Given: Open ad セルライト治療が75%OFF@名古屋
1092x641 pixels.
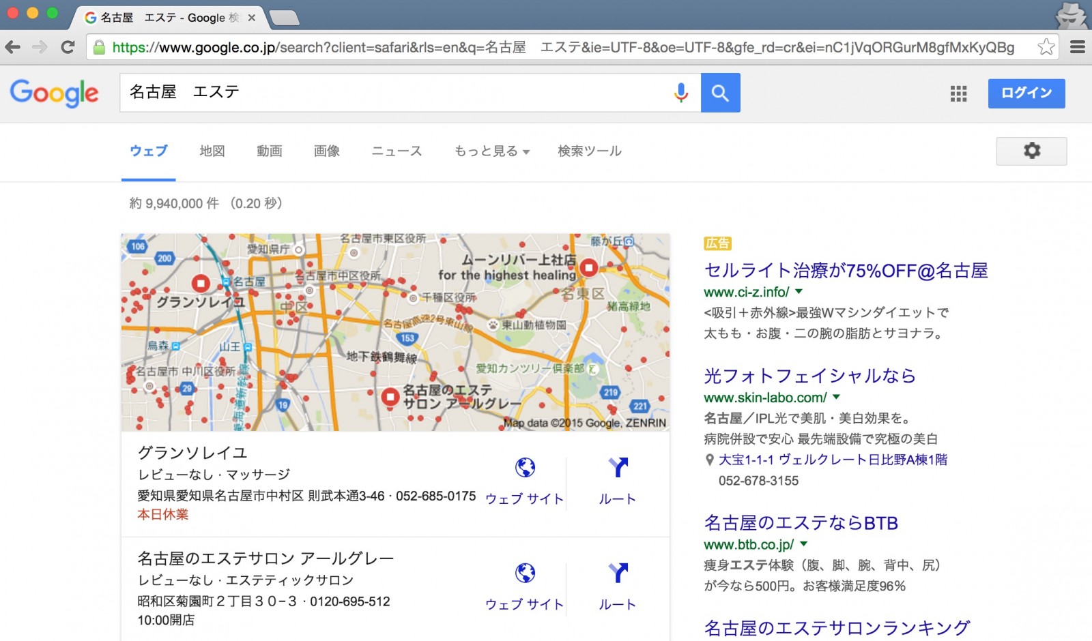Looking at the screenshot, I should (846, 271).
